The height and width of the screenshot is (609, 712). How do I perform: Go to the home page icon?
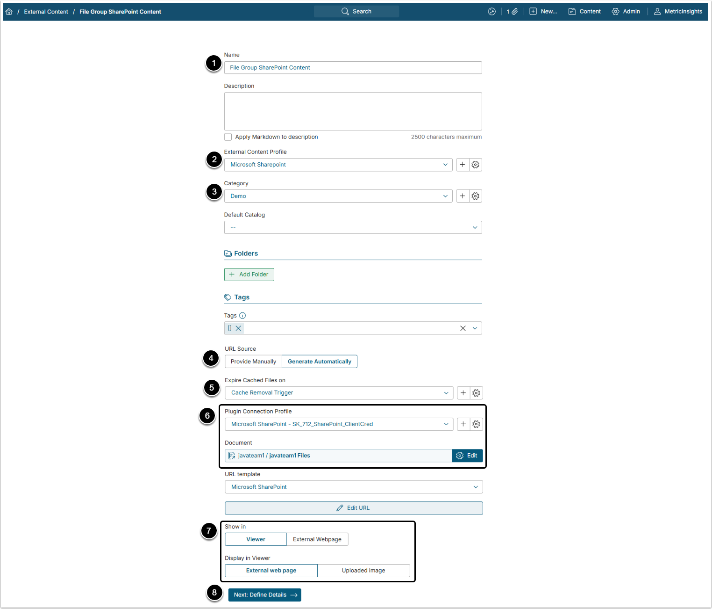pos(9,12)
